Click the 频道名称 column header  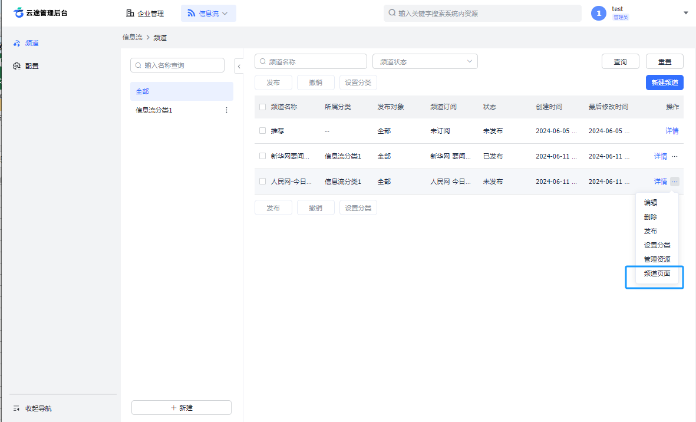(x=284, y=107)
